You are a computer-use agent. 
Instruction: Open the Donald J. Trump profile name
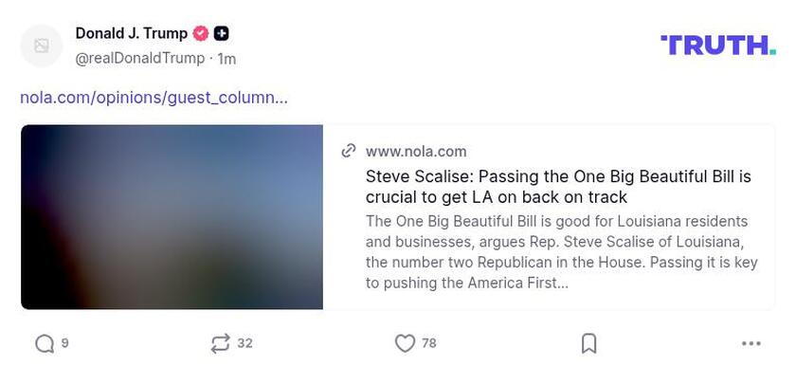[131, 33]
